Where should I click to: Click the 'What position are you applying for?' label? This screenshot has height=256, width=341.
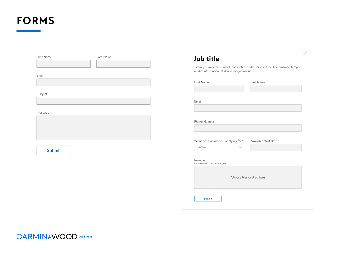coord(218,141)
